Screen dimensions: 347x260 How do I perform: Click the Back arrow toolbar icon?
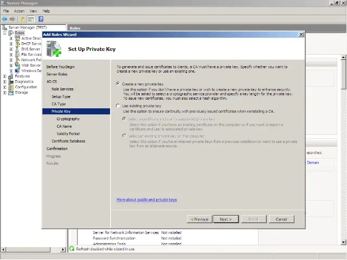(x=5, y=19)
